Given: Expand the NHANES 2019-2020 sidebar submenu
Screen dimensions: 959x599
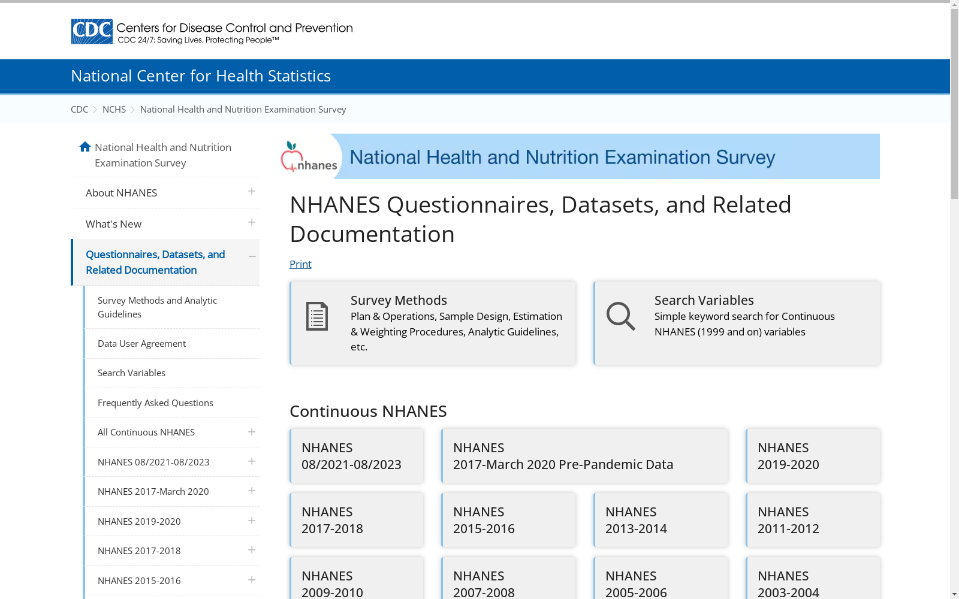Looking at the screenshot, I should click(252, 521).
